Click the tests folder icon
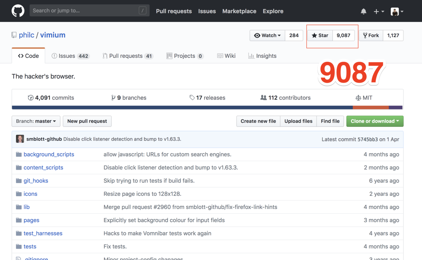The height and width of the screenshot is (260, 422). coord(19,246)
